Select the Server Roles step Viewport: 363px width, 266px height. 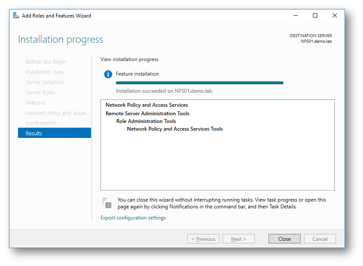pyautogui.click(x=40, y=92)
